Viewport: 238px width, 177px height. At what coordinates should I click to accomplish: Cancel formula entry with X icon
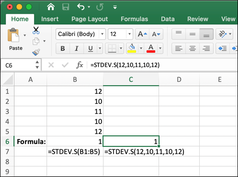pyautogui.click(x=51, y=65)
